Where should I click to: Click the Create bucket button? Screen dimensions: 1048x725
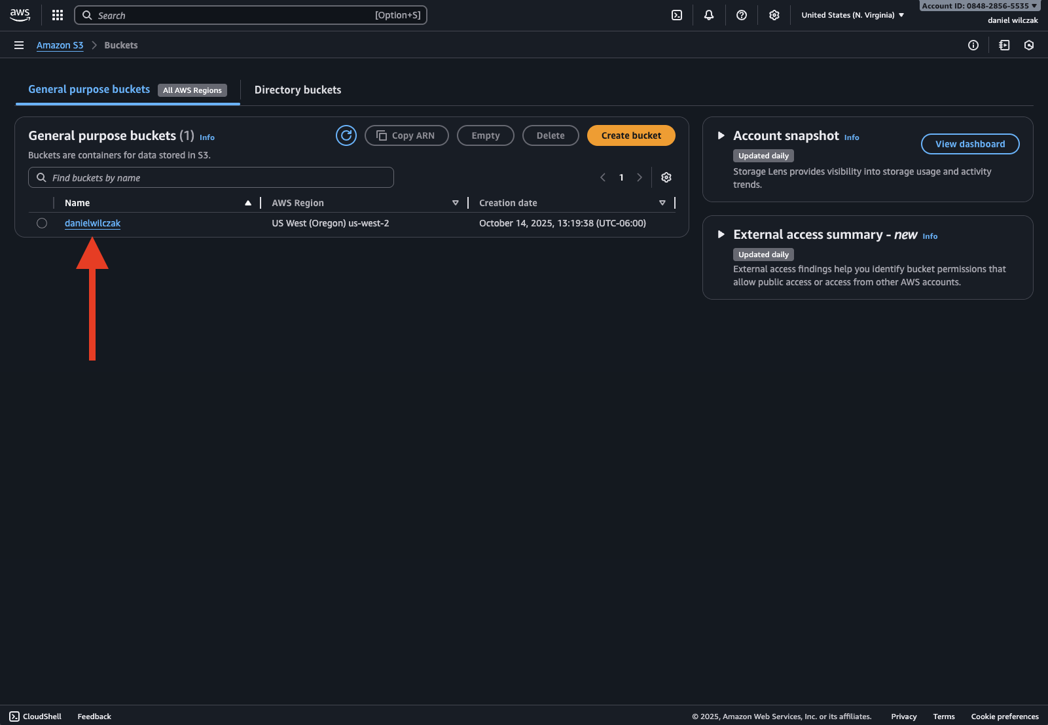pos(631,135)
